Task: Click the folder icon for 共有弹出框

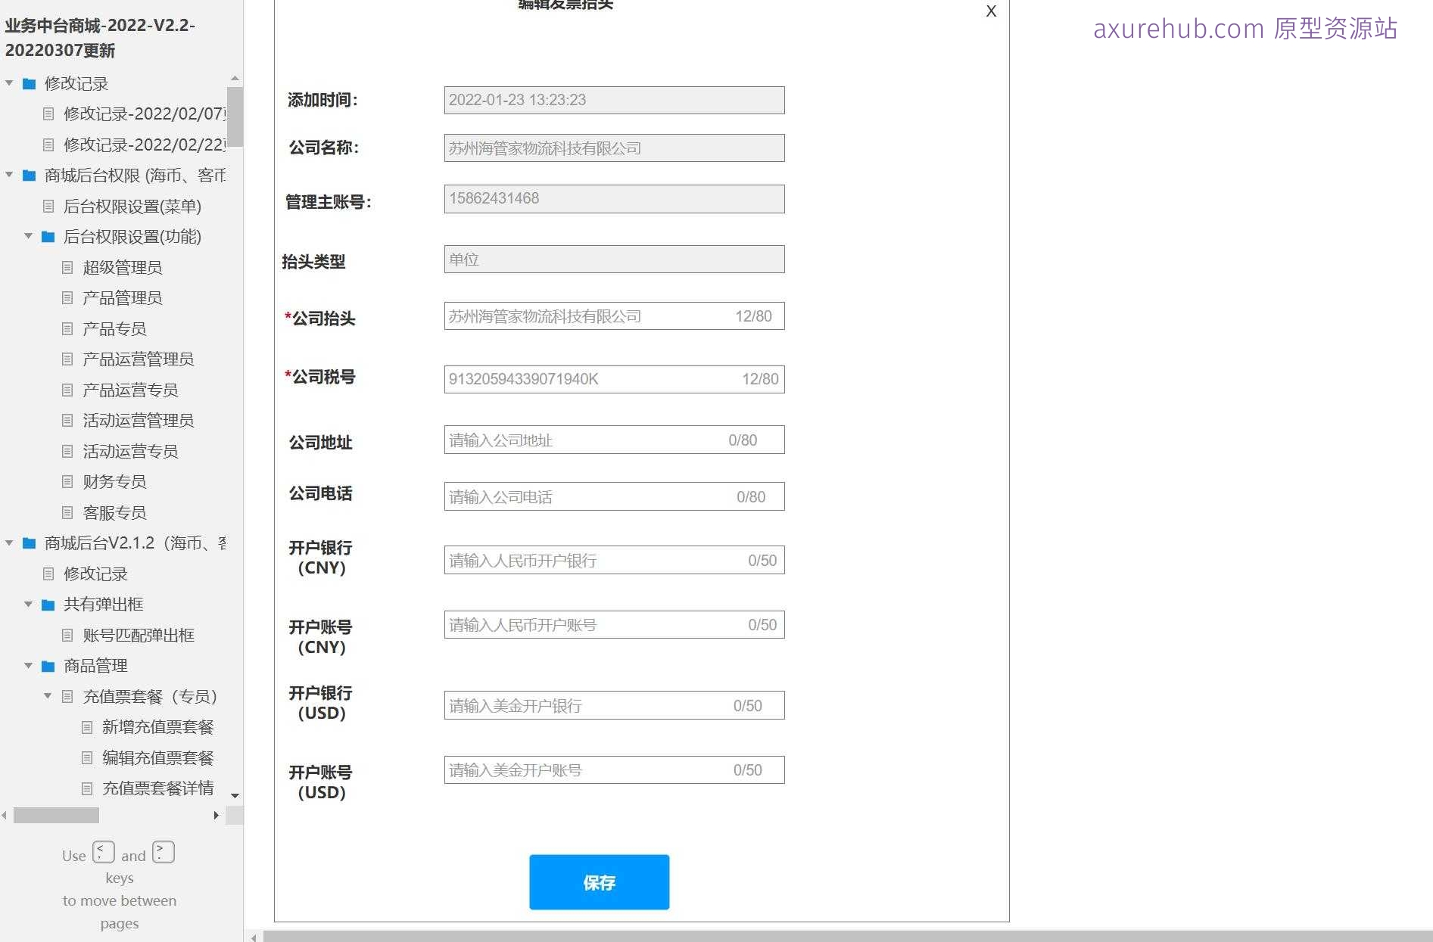Action: (x=48, y=604)
